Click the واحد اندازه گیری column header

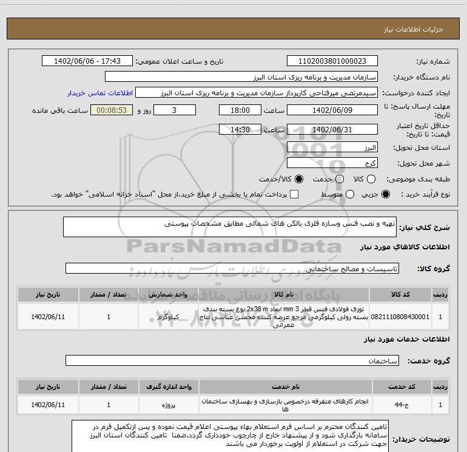click(169, 386)
